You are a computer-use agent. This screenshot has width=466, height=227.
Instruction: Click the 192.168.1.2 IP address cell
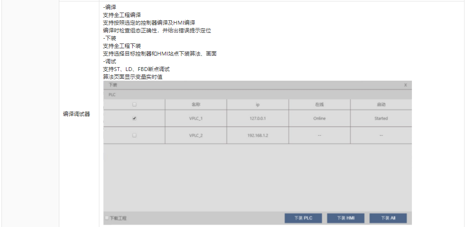258,136
